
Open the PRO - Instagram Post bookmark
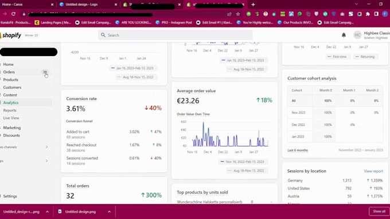(x=174, y=22)
